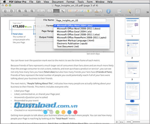This screenshot has height=124, width=150.
Task: Click the thumbnail columns view icon
Action: point(117,122)
